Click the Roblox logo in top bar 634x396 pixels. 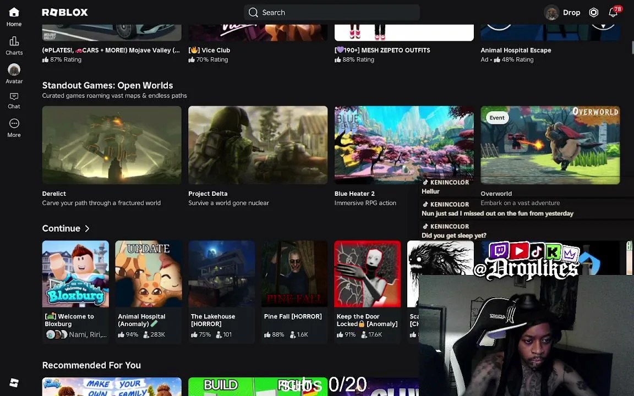click(65, 13)
